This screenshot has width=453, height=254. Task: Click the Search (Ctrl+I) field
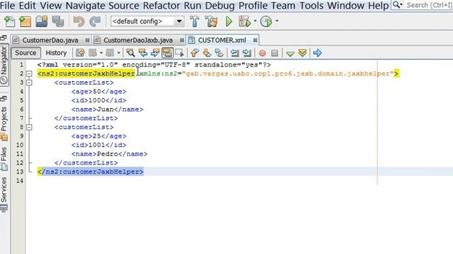pyautogui.click(x=423, y=5)
